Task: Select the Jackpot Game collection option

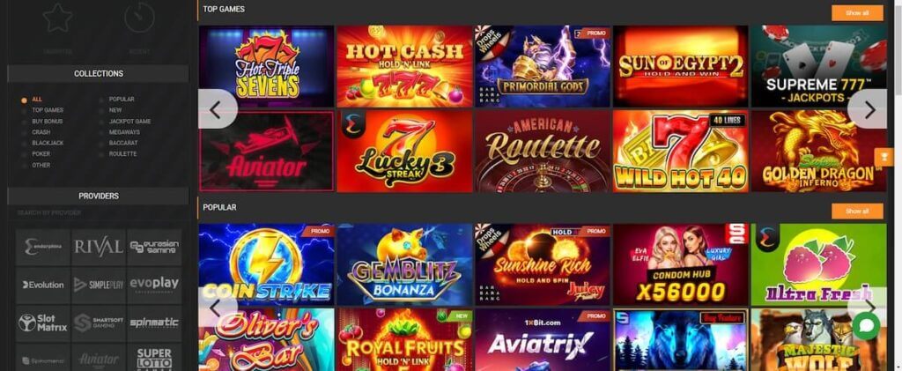Action: coord(129,122)
